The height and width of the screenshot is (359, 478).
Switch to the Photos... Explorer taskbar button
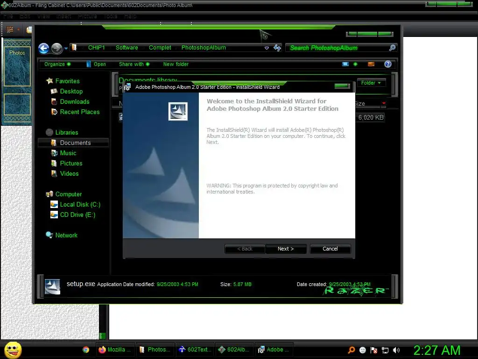tap(155, 350)
